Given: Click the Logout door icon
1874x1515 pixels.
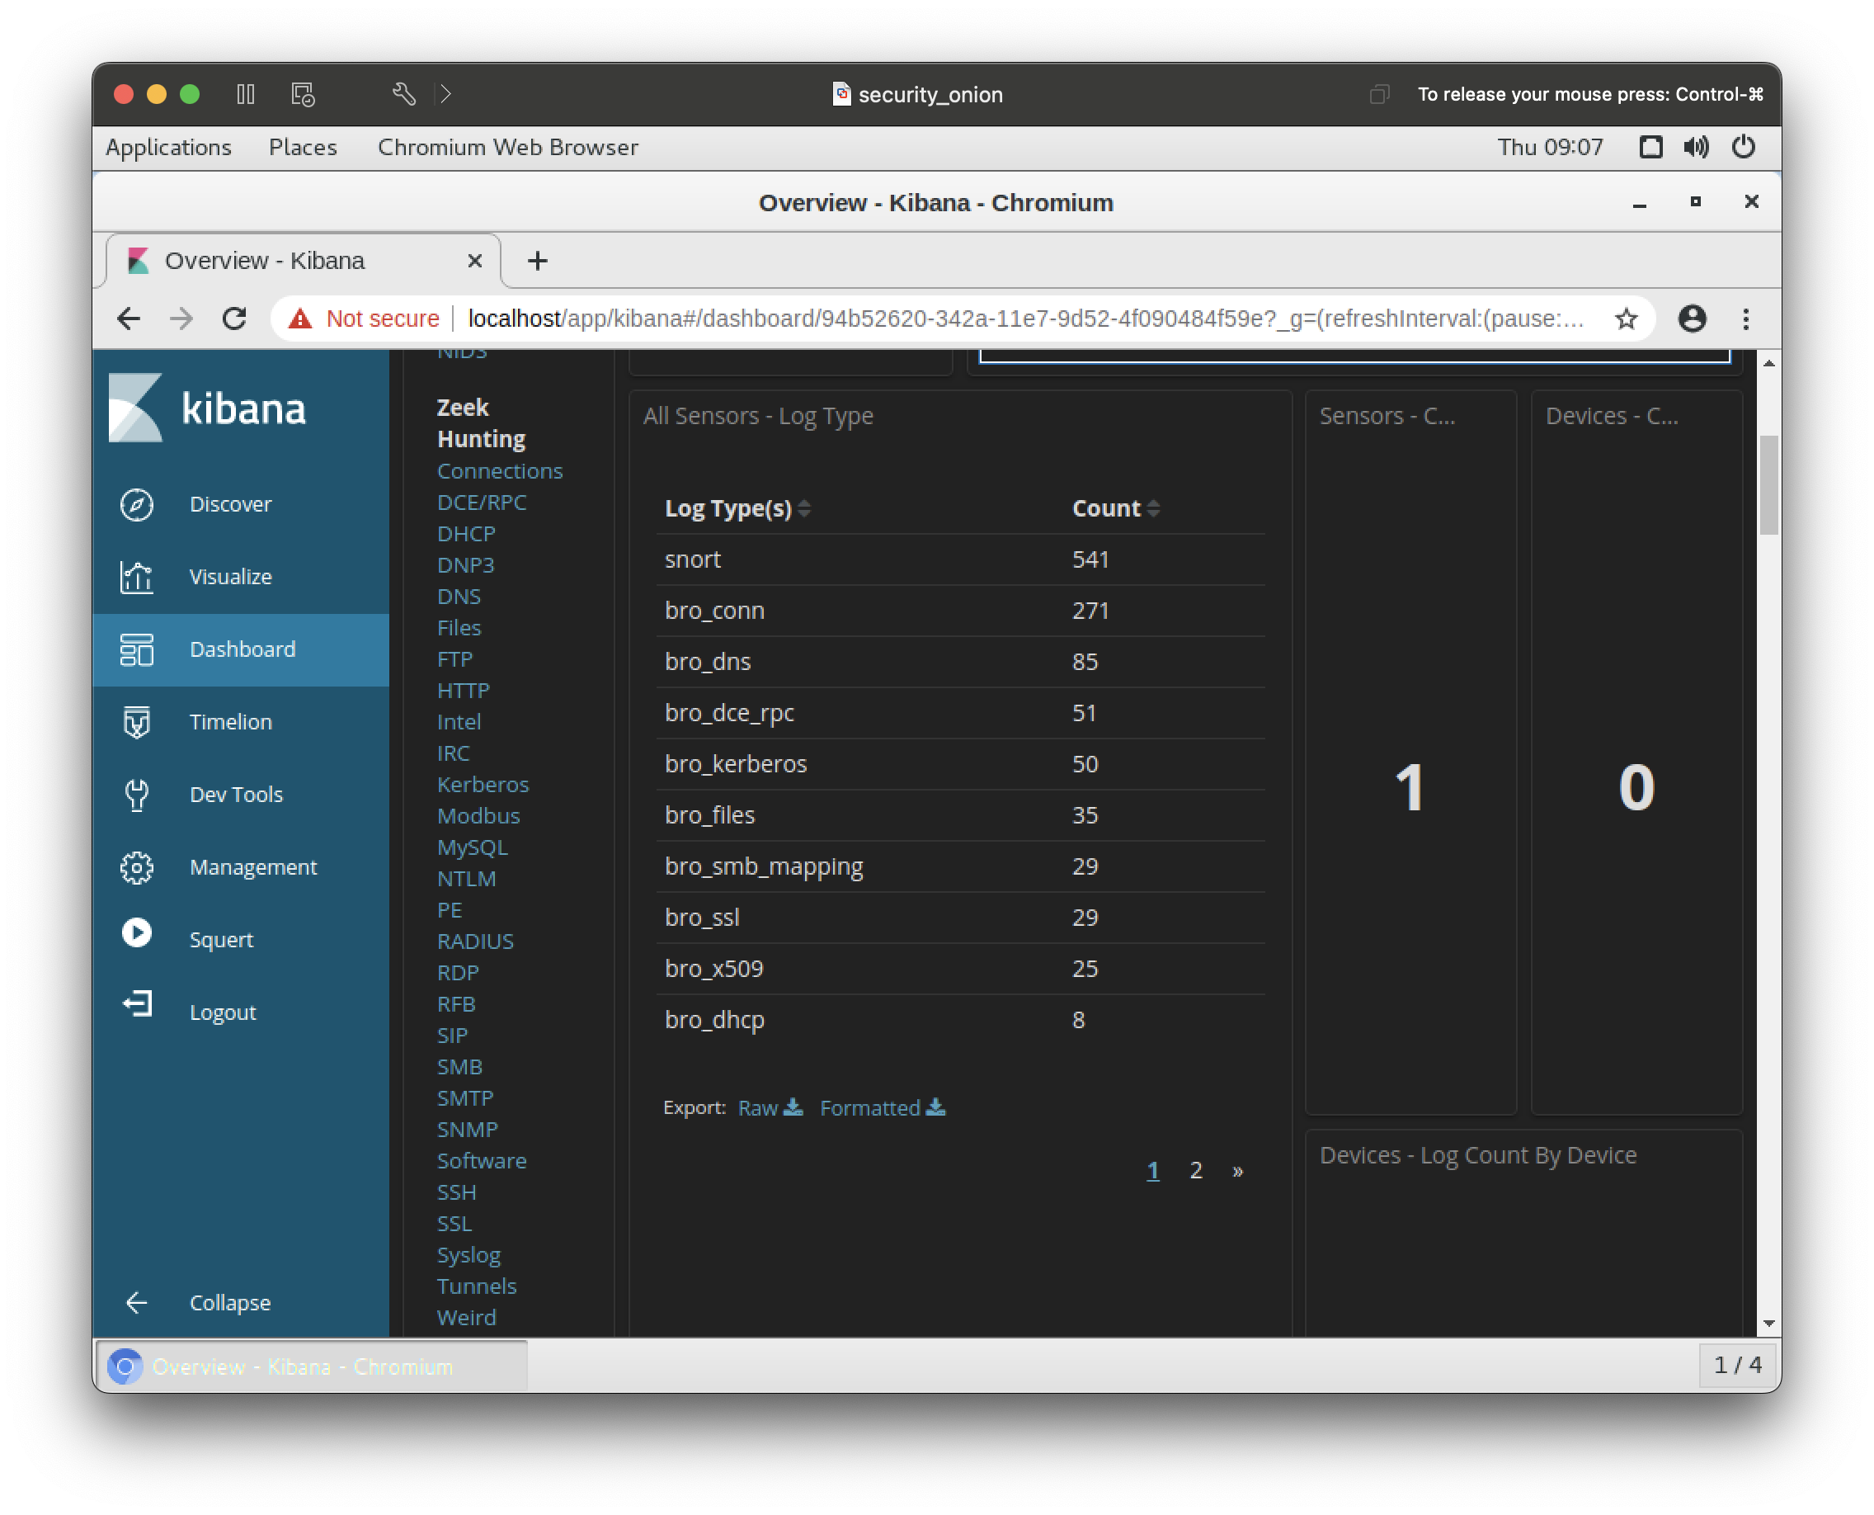Looking at the screenshot, I should click(137, 1004).
